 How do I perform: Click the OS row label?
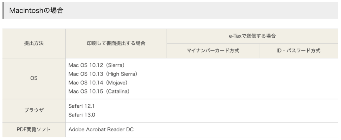coord(34,78)
